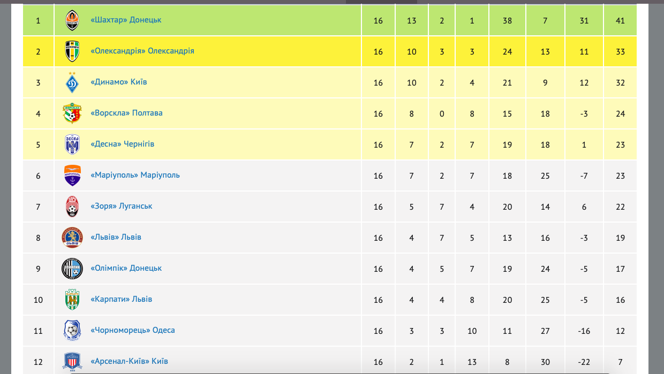Click the Arsenal-Kyiv club crest
Image resolution: width=664 pixels, height=374 pixels.
[x=72, y=361]
